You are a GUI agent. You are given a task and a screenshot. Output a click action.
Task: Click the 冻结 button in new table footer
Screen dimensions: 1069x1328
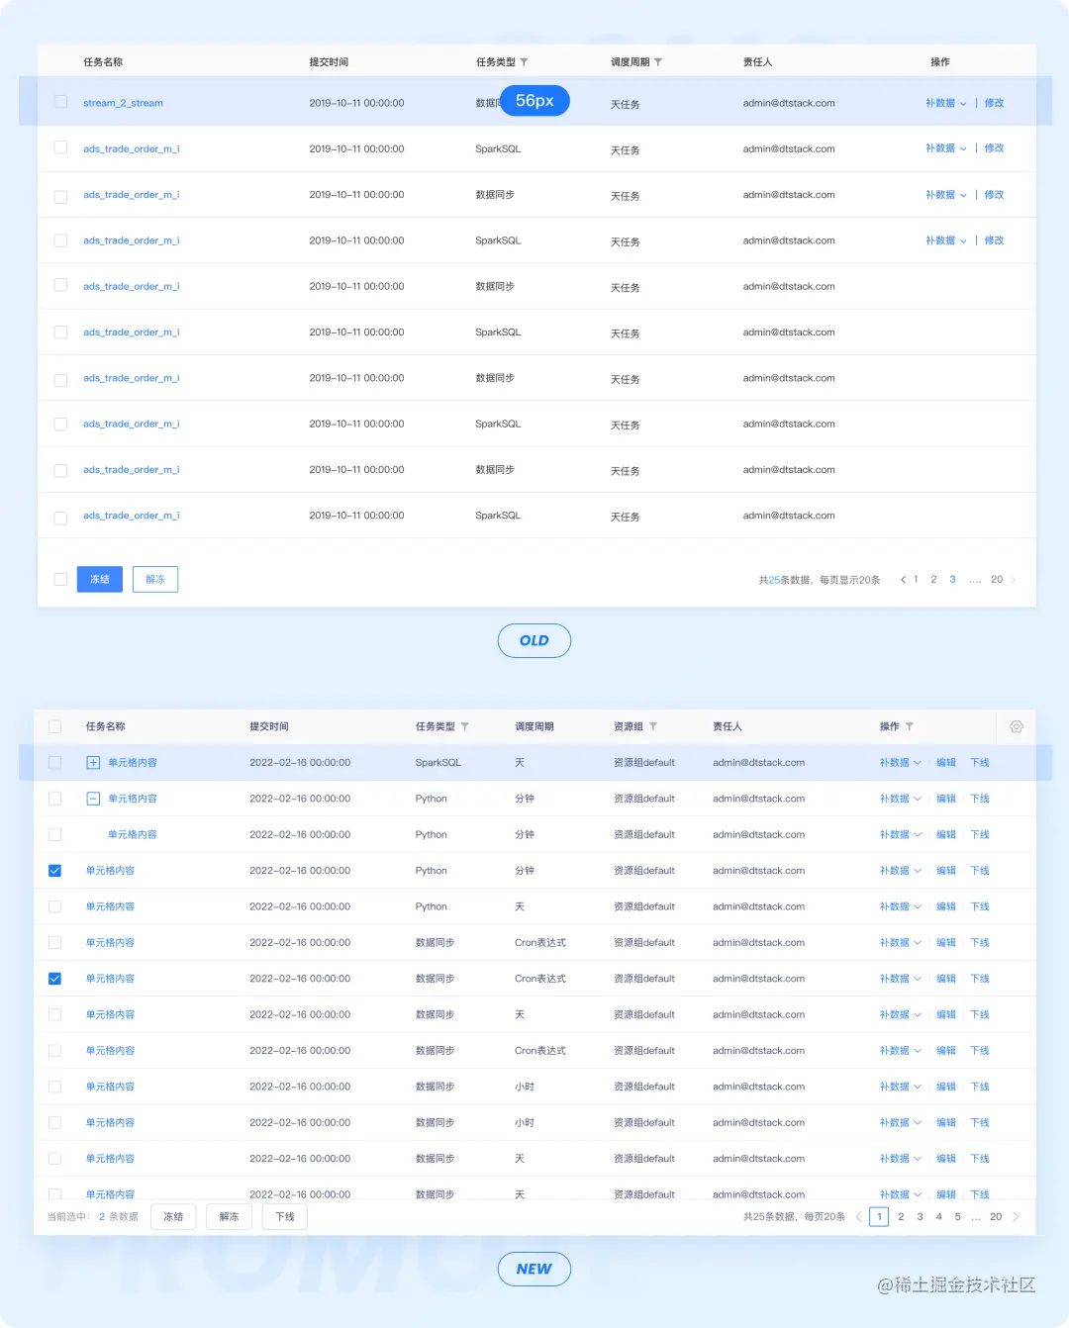173,1217
